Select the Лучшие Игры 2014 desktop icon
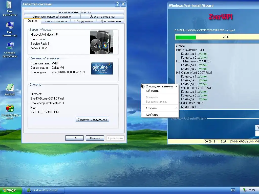 tap(10, 112)
